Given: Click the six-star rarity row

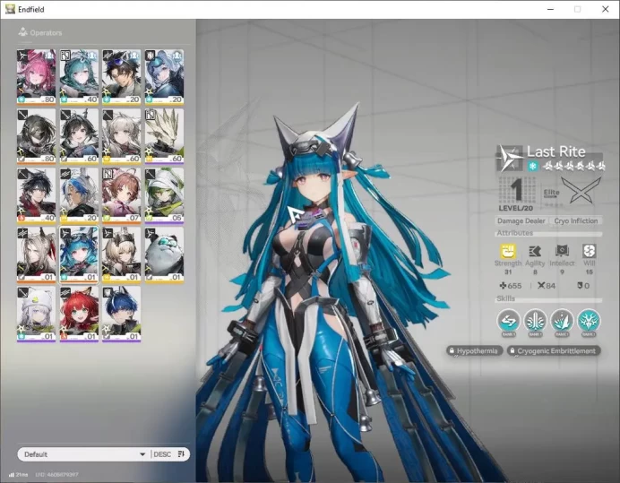Looking at the screenshot, I should click(573, 166).
